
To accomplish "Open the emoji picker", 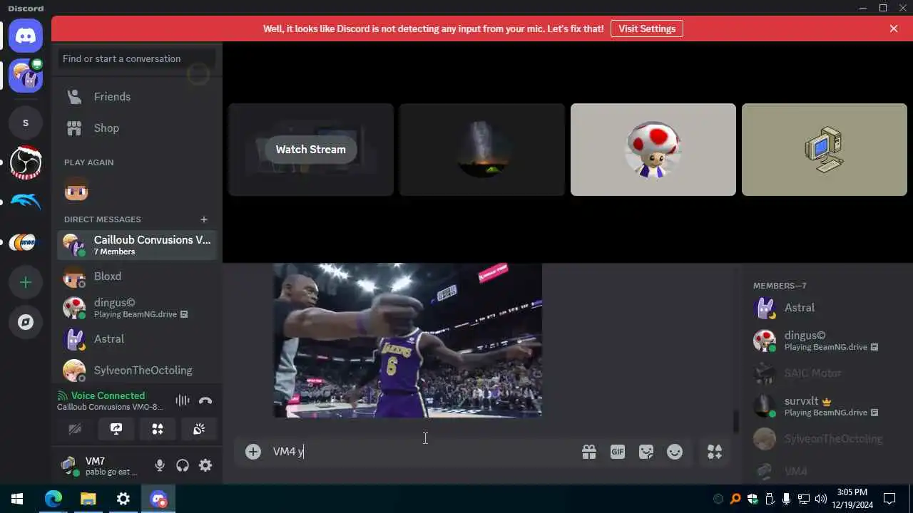I will pos(675,452).
